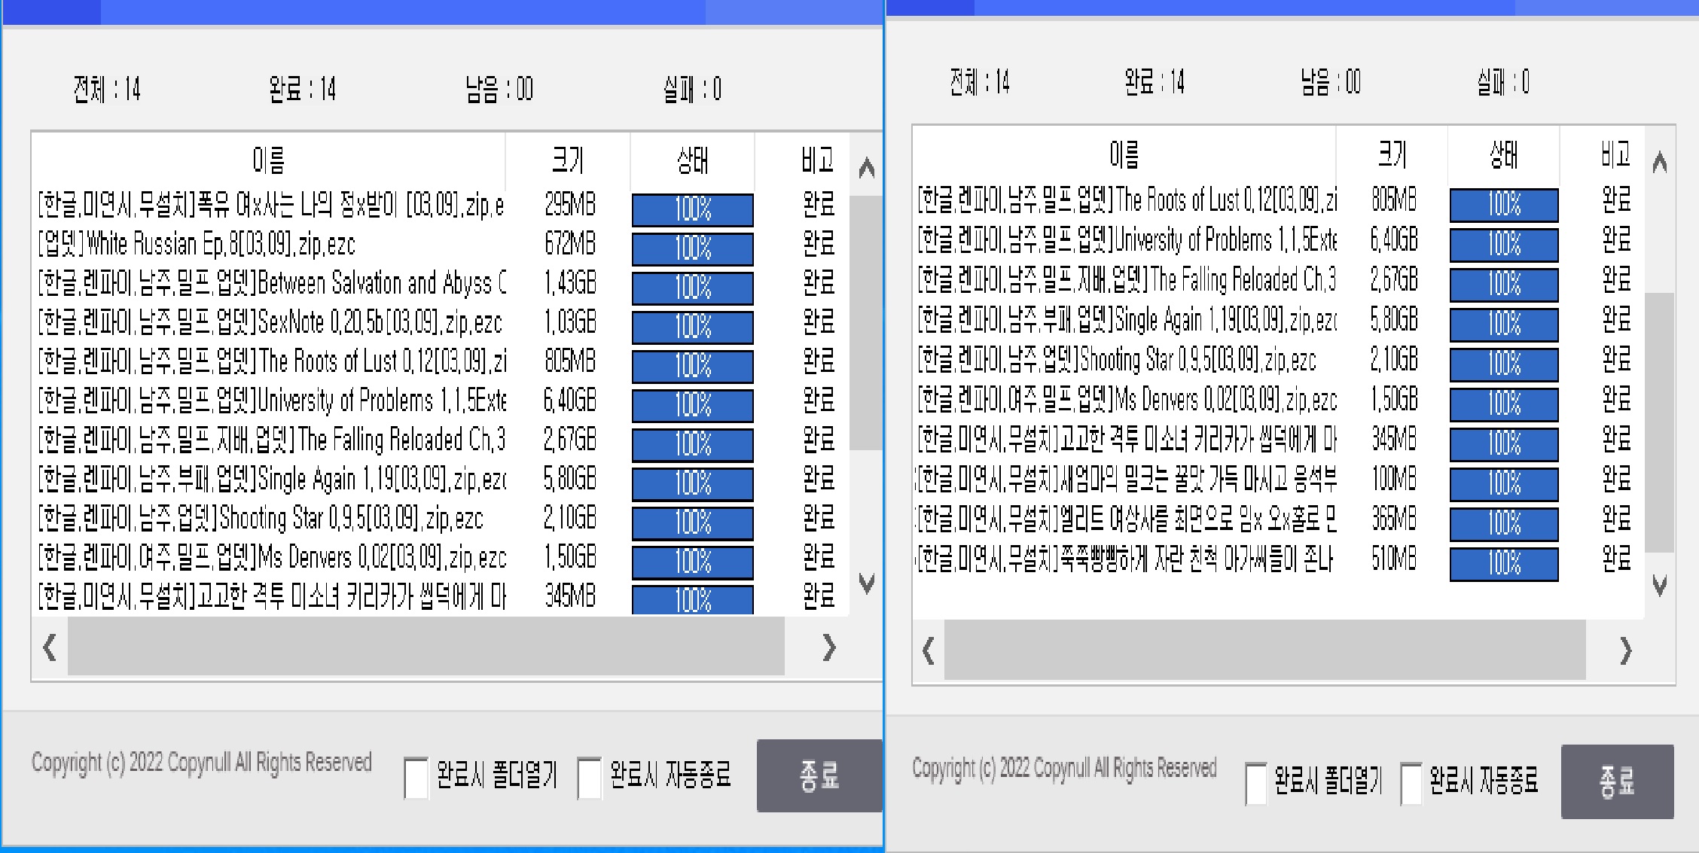Click scroll down arrow in left window list
1699x853 pixels.
click(866, 582)
